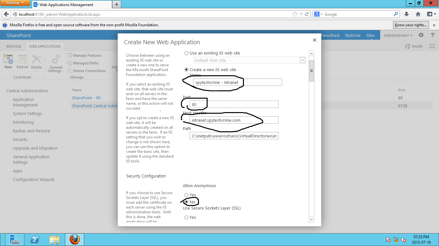Open the SharePoint settings gear

(421, 35)
